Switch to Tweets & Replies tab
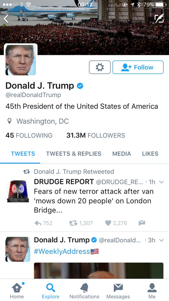169x301 pixels. point(74,154)
